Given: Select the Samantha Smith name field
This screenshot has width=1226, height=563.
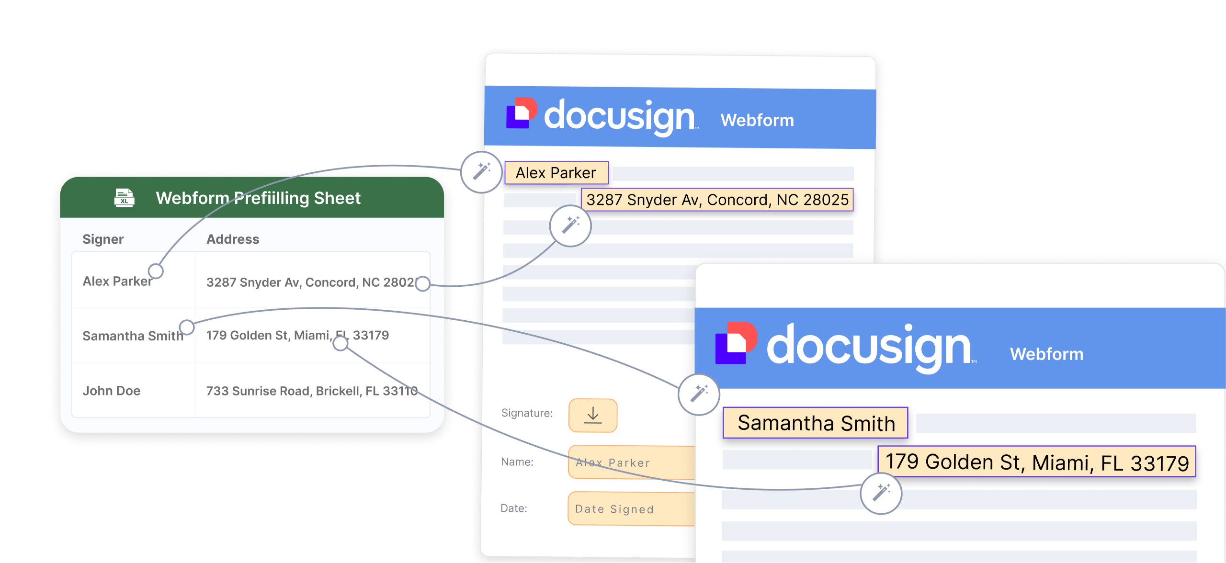Looking at the screenshot, I should (815, 423).
